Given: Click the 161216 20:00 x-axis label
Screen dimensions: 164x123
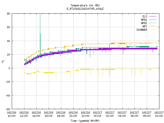Looking at the screenshot, I should click(x=73, y=114).
